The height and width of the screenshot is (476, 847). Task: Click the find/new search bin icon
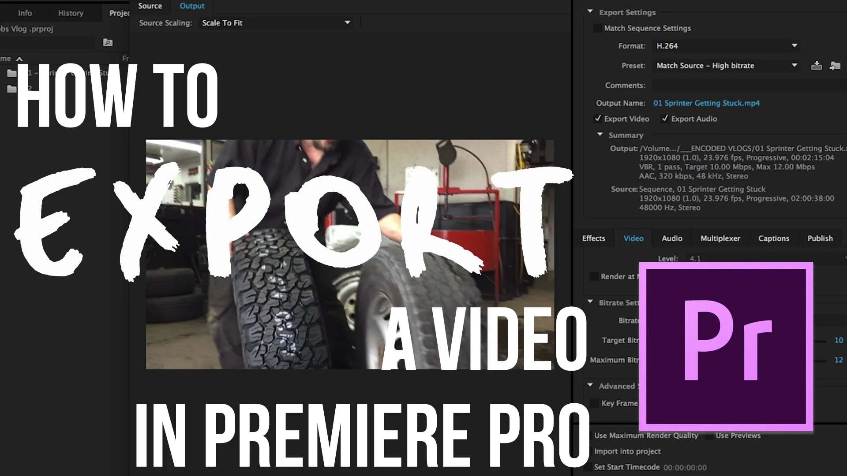click(x=108, y=42)
